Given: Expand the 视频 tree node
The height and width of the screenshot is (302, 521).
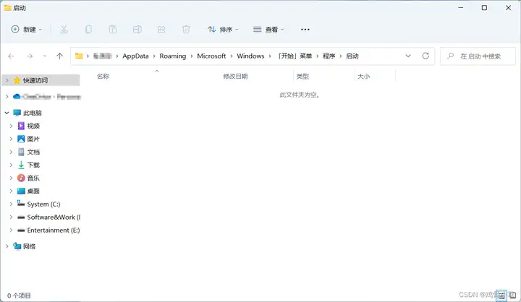Looking at the screenshot, I should [11, 126].
